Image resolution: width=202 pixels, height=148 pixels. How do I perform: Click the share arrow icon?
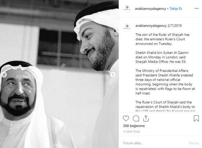[x=146, y=118]
